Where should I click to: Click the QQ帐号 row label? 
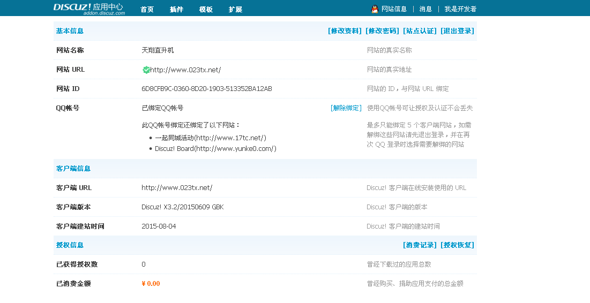point(68,108)
